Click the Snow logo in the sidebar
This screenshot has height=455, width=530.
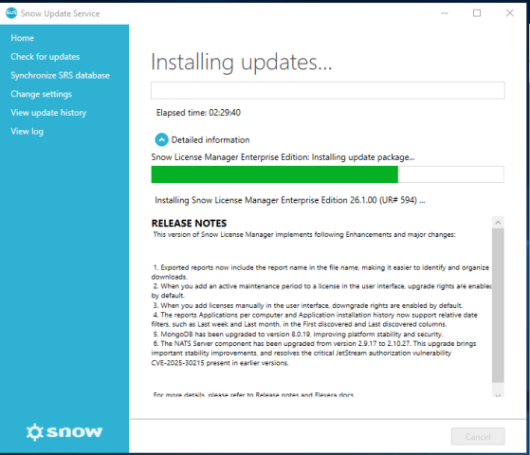[64, 432]
